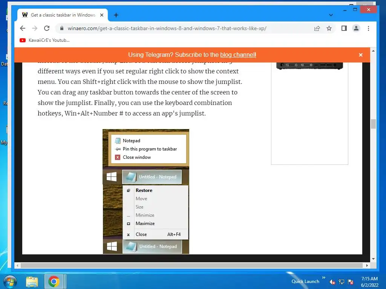Open Chrome's three-dot menu

point(369,28)
